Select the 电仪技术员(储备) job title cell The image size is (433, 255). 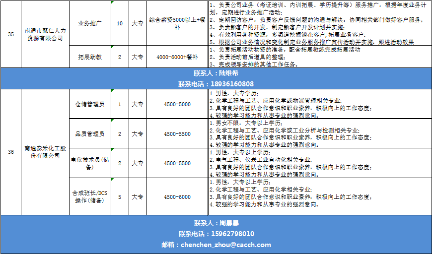(x=90, y=163)
